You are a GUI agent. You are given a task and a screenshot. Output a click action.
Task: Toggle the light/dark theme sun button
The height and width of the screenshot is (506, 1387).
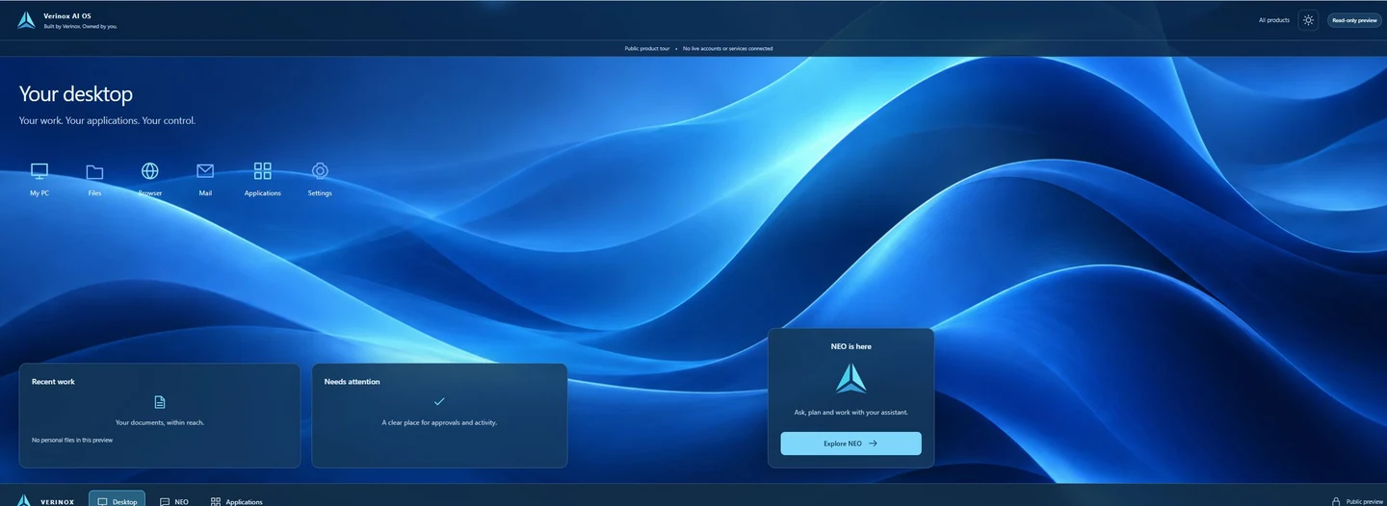tap(1308, 20)
